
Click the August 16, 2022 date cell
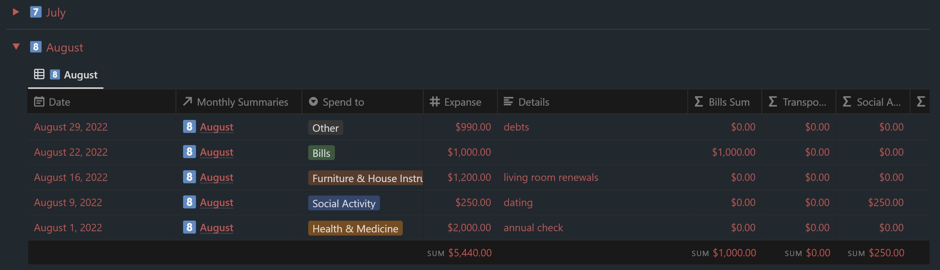pos(71,177)
